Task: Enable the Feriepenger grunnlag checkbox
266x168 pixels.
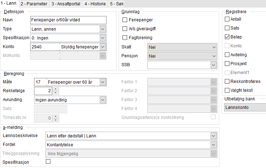Action: point(125,20)
